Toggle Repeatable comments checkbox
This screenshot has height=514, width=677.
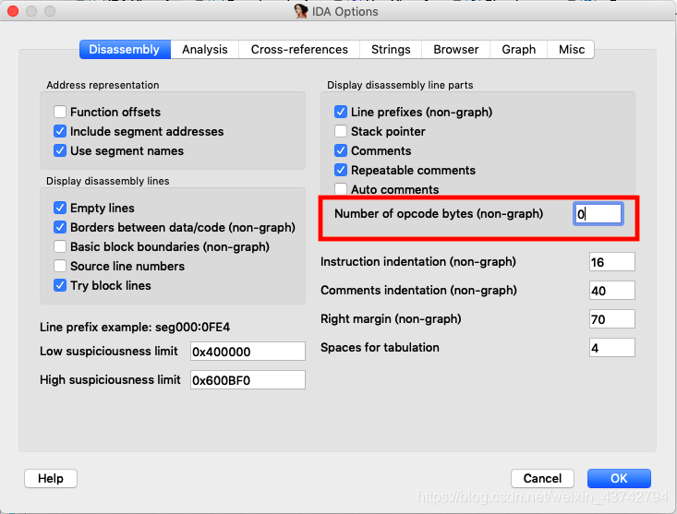click(341, 171)
